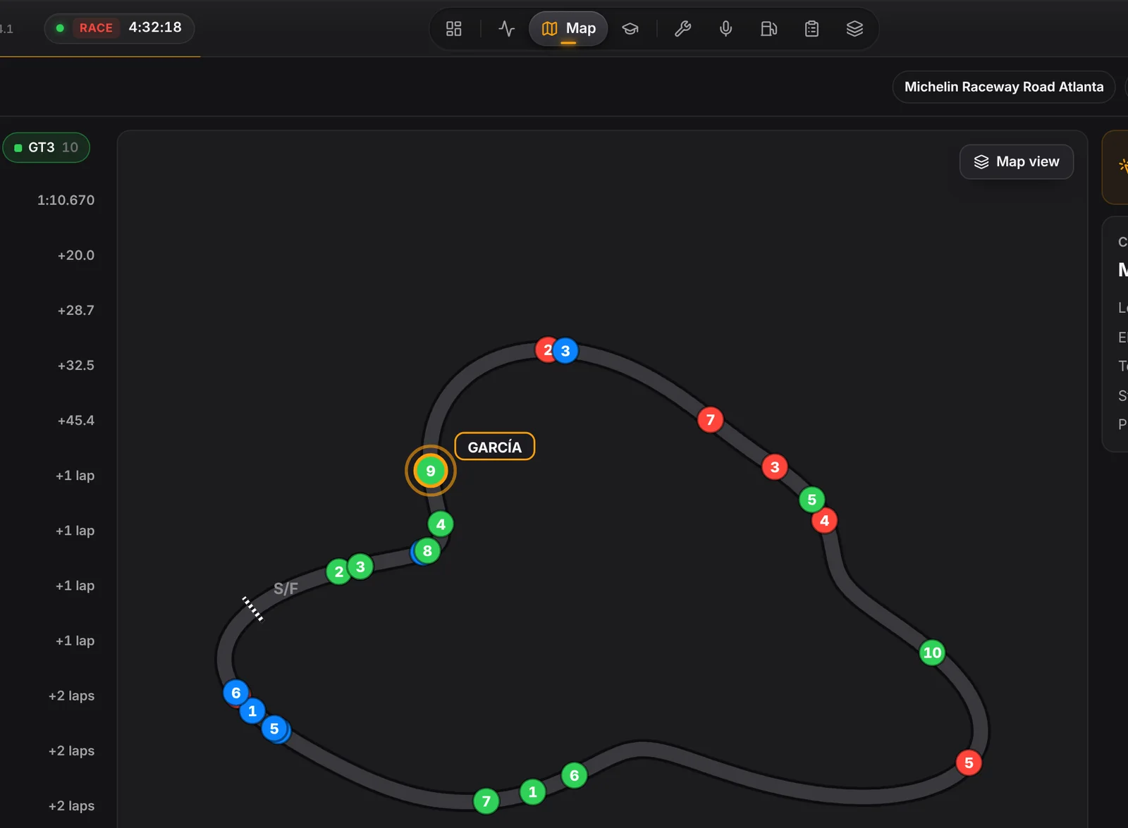
Task: Select green car marker 7
Action: tap(486, 801)
